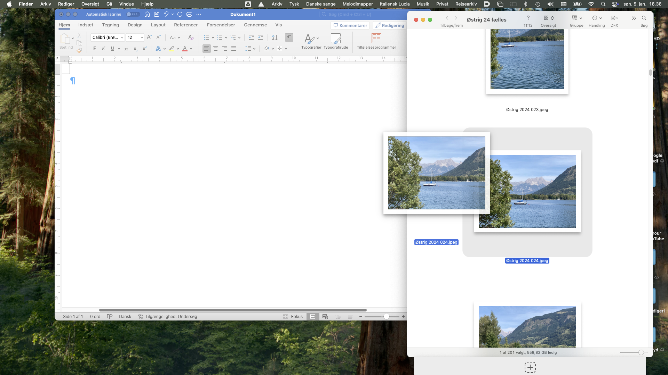Screen dimensions: 668x375
Task: Expand the font size dropdown
Action: coord(142,37)
